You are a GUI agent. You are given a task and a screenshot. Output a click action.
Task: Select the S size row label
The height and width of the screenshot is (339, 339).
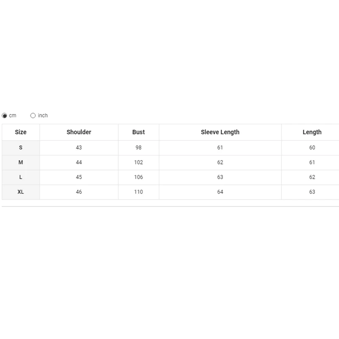pyautogui.click(x=21, y=147)
